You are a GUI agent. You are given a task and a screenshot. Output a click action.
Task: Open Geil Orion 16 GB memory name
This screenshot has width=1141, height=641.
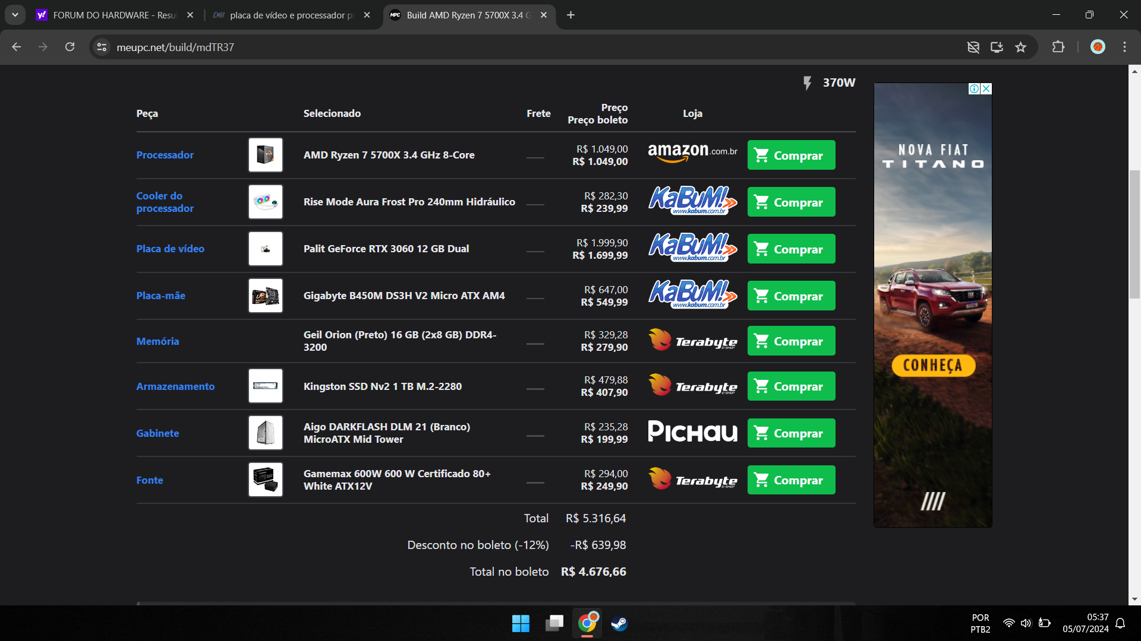coord(400,341)
